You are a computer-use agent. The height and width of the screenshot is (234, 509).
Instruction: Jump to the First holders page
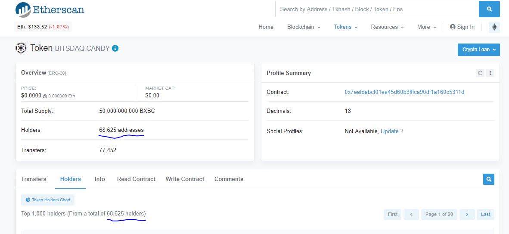[x=392, y=214]
